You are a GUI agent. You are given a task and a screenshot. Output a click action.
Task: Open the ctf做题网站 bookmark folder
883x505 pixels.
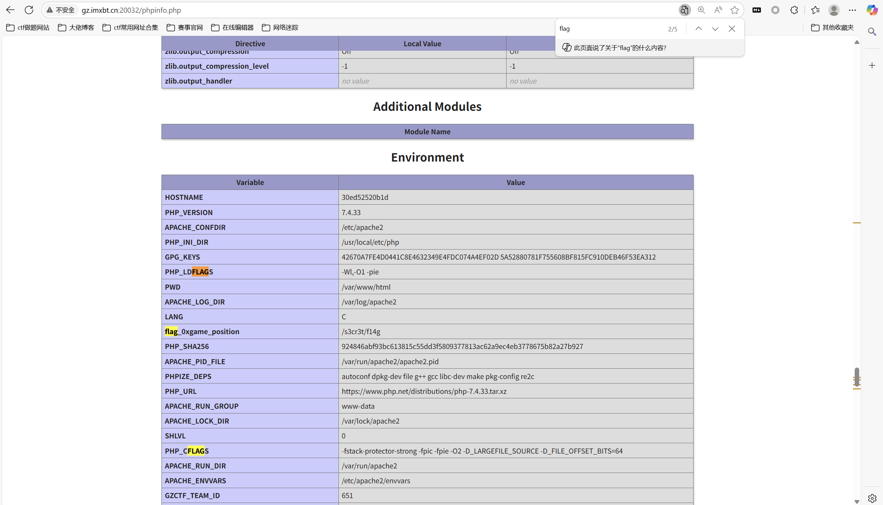coord(28,27)
